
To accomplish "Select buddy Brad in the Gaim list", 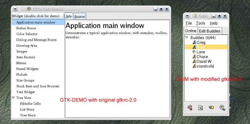I will click(206, 47).
